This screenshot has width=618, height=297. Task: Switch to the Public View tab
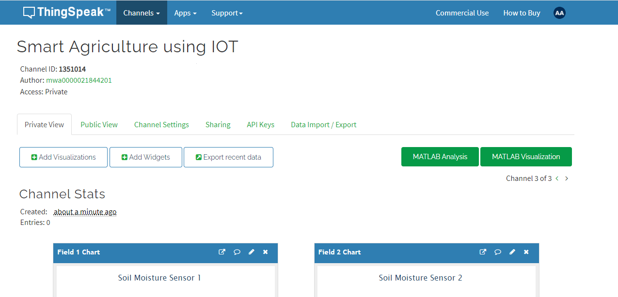click(99, 124)
